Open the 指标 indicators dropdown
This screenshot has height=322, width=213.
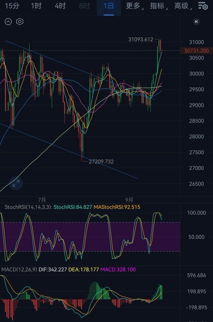pyautogui.click(x=159, y=6)
